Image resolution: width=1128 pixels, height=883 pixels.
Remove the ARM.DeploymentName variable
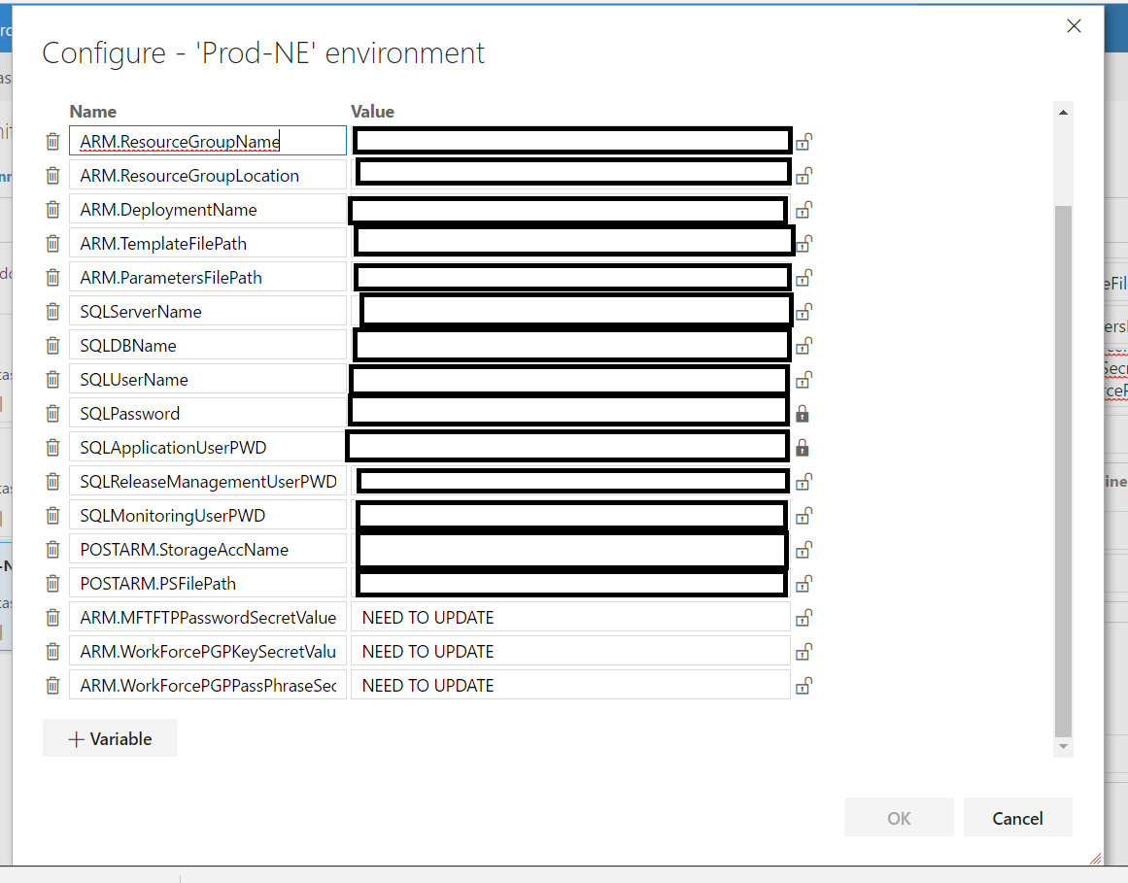[x=52, y=209]
